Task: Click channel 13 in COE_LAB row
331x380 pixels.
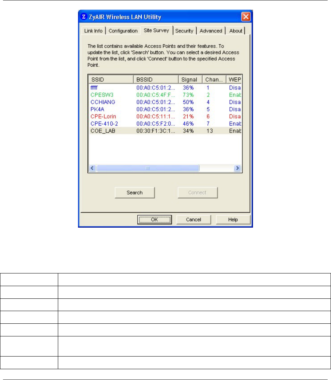Action: (x=210, y=131)
